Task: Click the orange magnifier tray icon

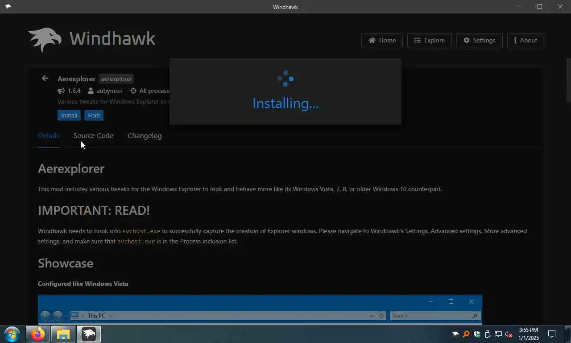Action: [466, 334]
